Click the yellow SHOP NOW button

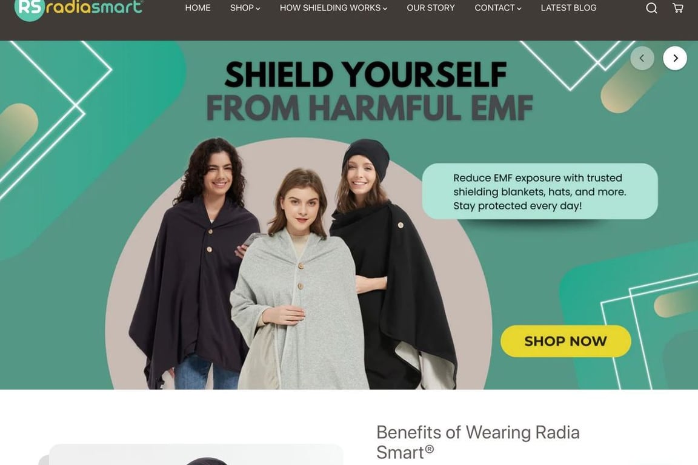coord(565,341)
